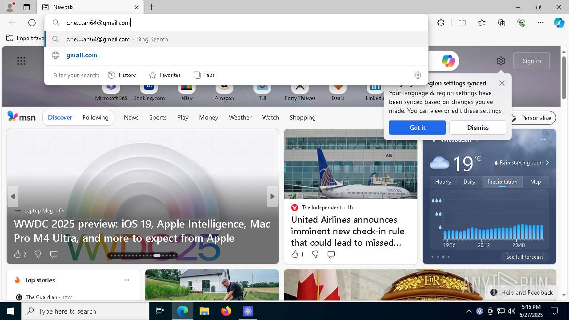Filter search by History
Image resolution: width=569 pixels, height=320 pixels.
[122, 75]
